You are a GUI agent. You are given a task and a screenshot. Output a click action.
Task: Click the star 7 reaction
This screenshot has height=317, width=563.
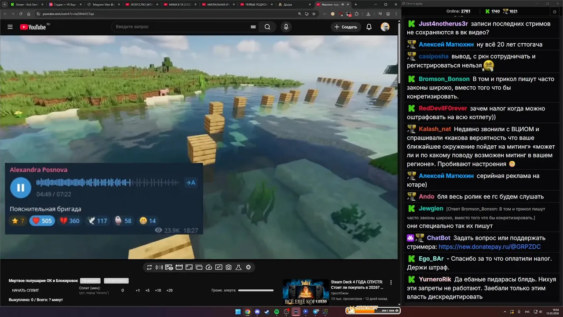pos(18,221)
